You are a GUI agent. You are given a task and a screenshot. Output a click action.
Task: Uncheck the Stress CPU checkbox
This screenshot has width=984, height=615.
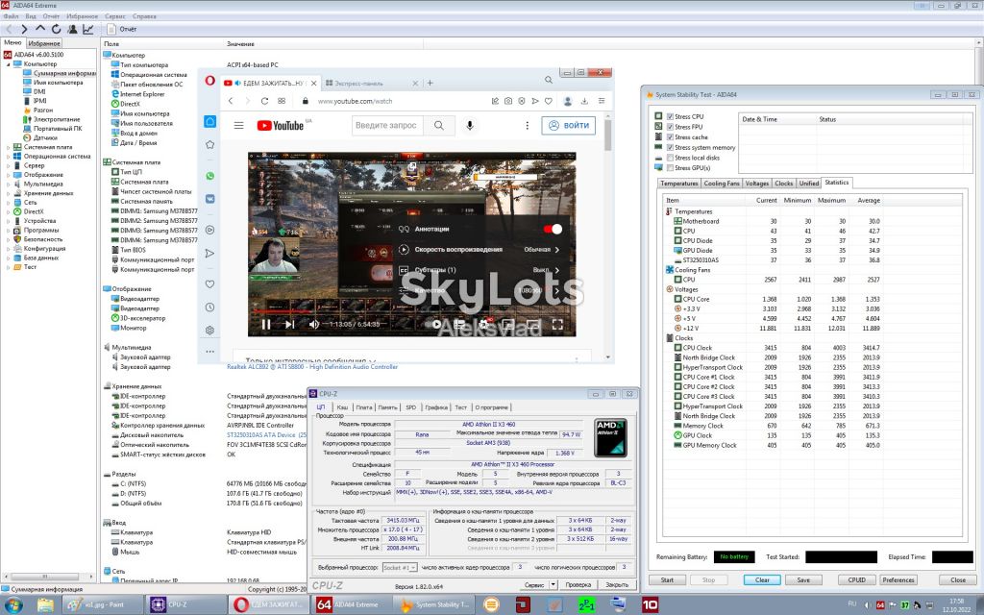[670, 116]
